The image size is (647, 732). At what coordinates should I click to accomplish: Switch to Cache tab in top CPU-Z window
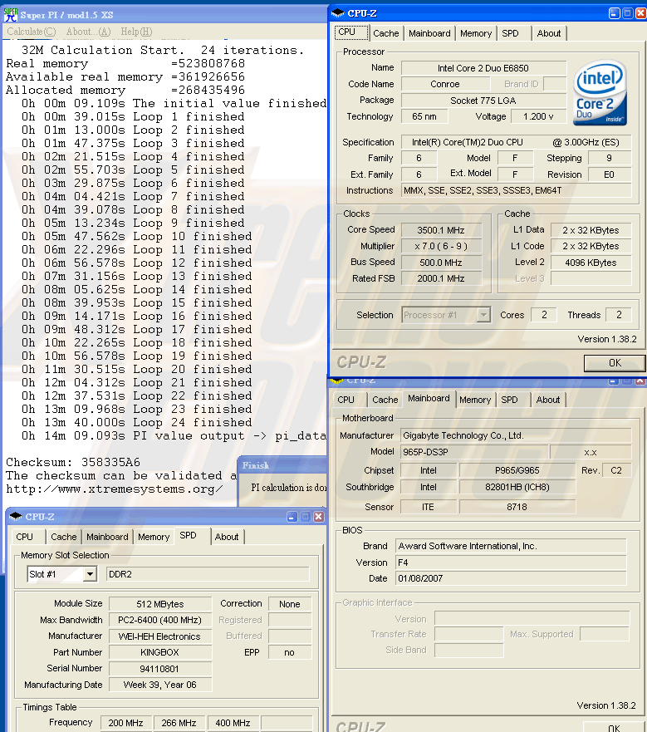386,33
